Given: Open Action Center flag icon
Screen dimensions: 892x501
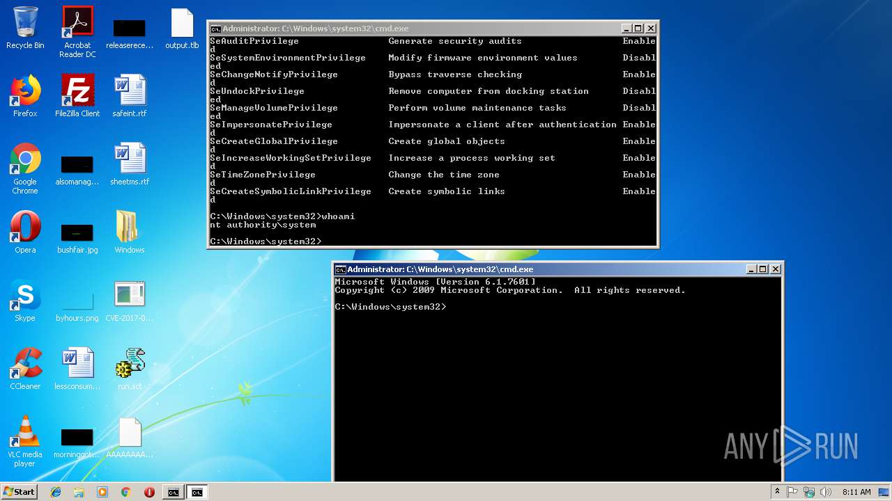Looking at the screenshot, I should click(792, 492).
